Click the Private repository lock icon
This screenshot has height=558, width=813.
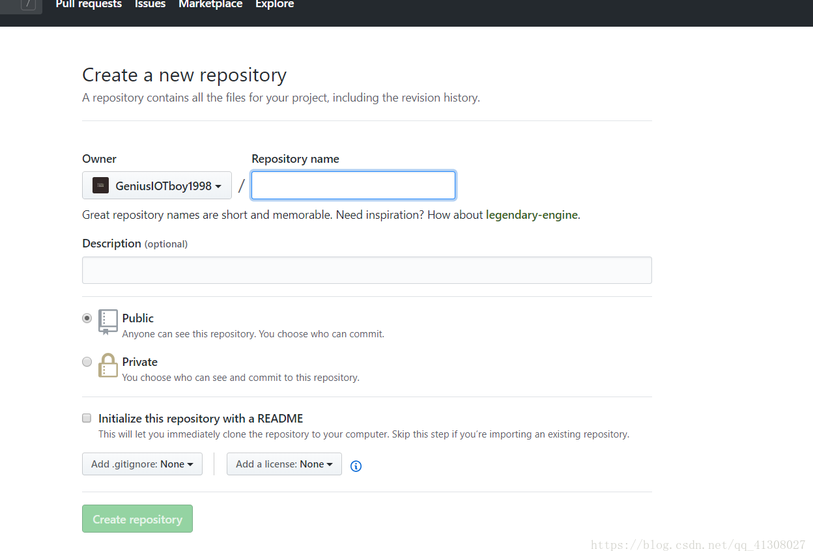108,365
